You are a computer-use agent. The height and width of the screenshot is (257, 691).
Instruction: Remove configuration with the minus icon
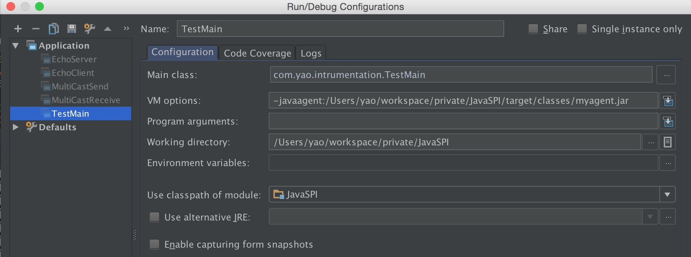(x=36, y=29)
